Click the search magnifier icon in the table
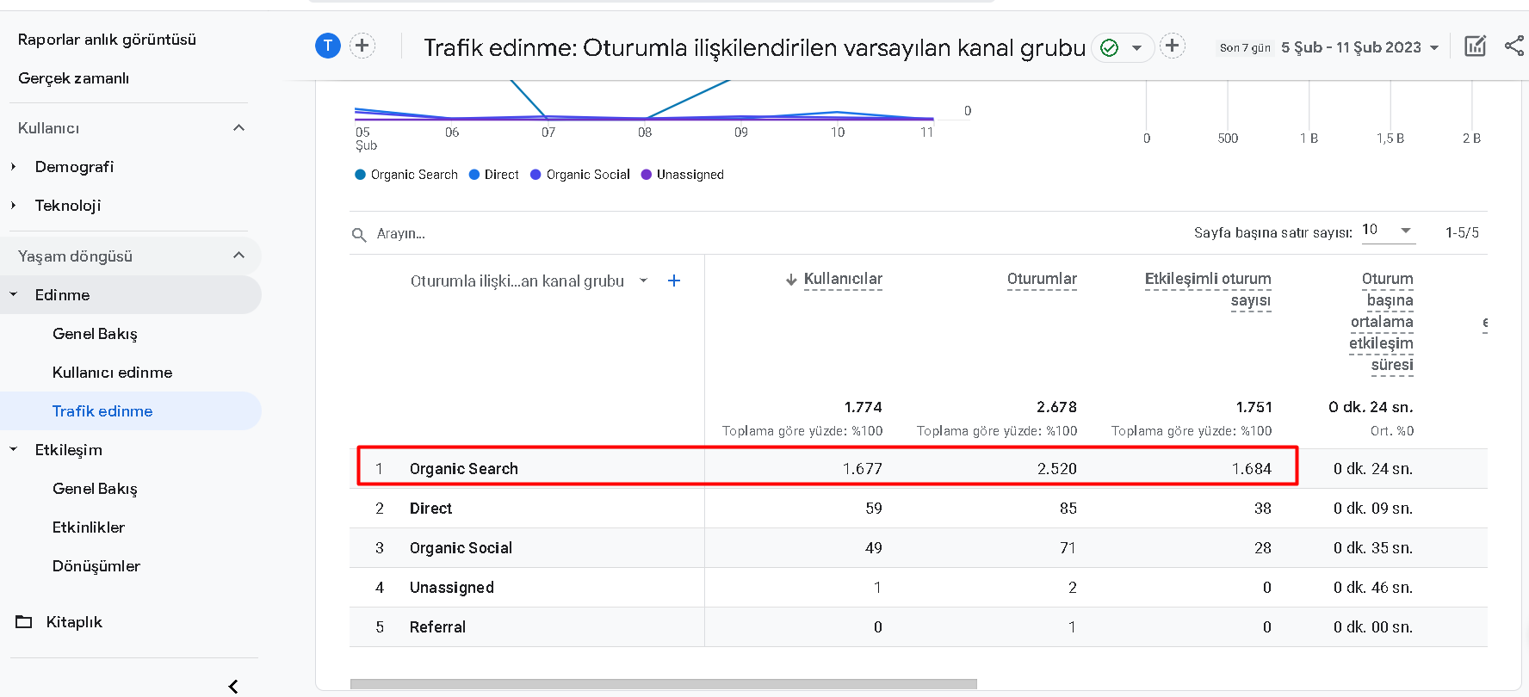Viewport: 1529px width, 697px height. point(359,234)
